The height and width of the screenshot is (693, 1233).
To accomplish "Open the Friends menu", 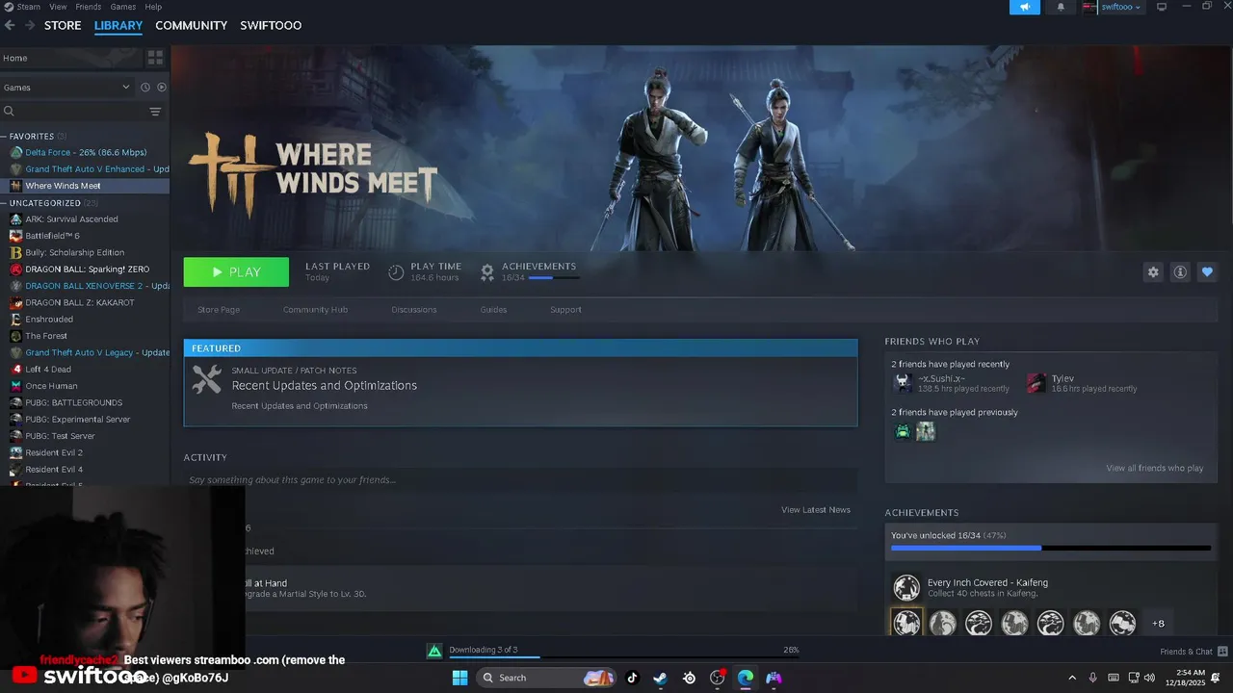I will click(89, 7).
